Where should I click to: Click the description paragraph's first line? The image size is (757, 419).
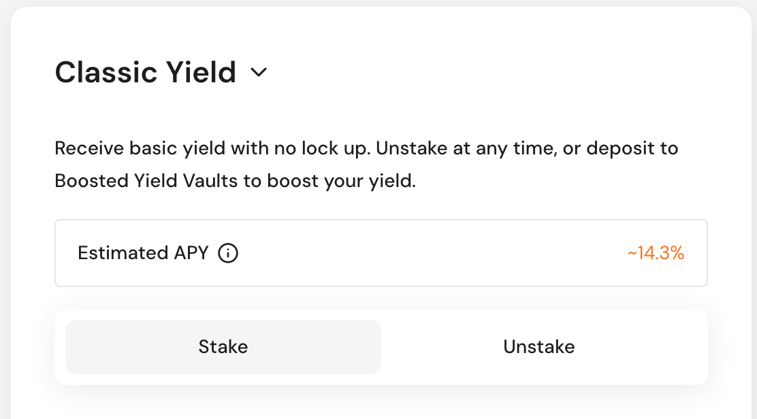coord(366,149)
